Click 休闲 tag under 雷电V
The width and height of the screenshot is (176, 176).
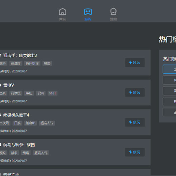pos(52,93)
